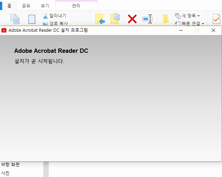This screenshot has width=222, height=177.
Task: Minimize the Adobe Acrobat Reader DC installer window
Action: pos(181,30)
